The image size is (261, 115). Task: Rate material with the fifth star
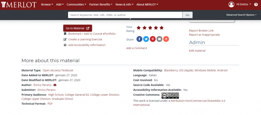[161, 28]
